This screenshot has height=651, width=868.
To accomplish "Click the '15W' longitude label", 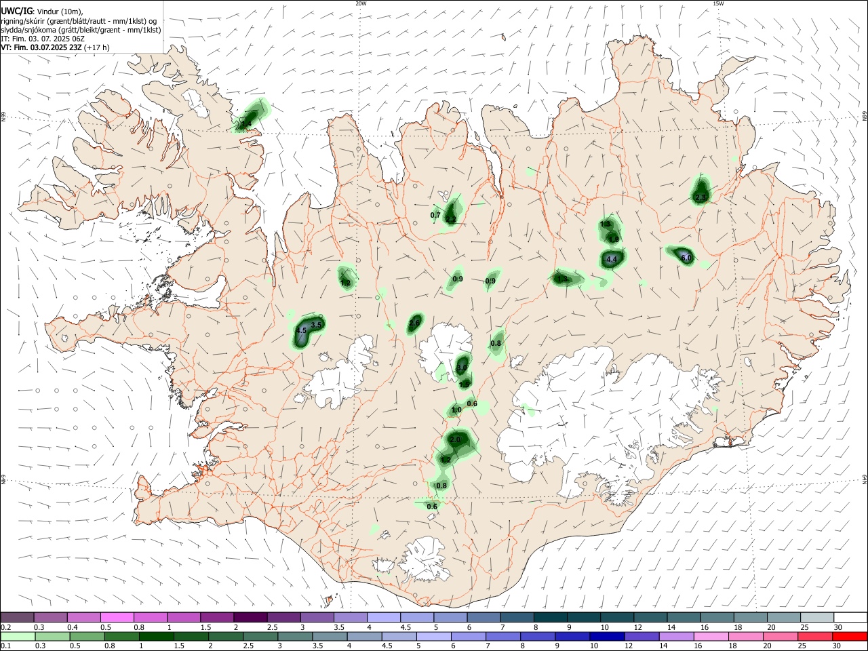I will point(718,3).
